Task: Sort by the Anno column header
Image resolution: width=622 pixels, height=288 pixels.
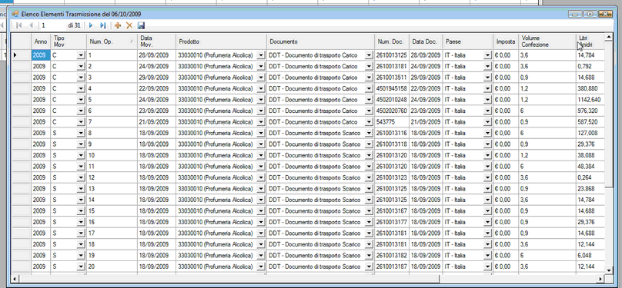Action: pos(41,41)
